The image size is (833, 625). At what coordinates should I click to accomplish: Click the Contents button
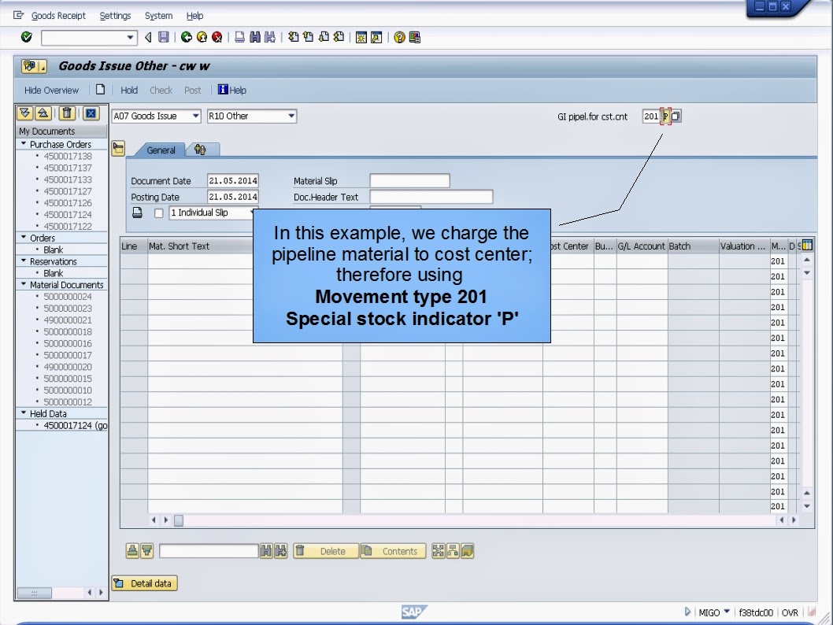[393, 551]
